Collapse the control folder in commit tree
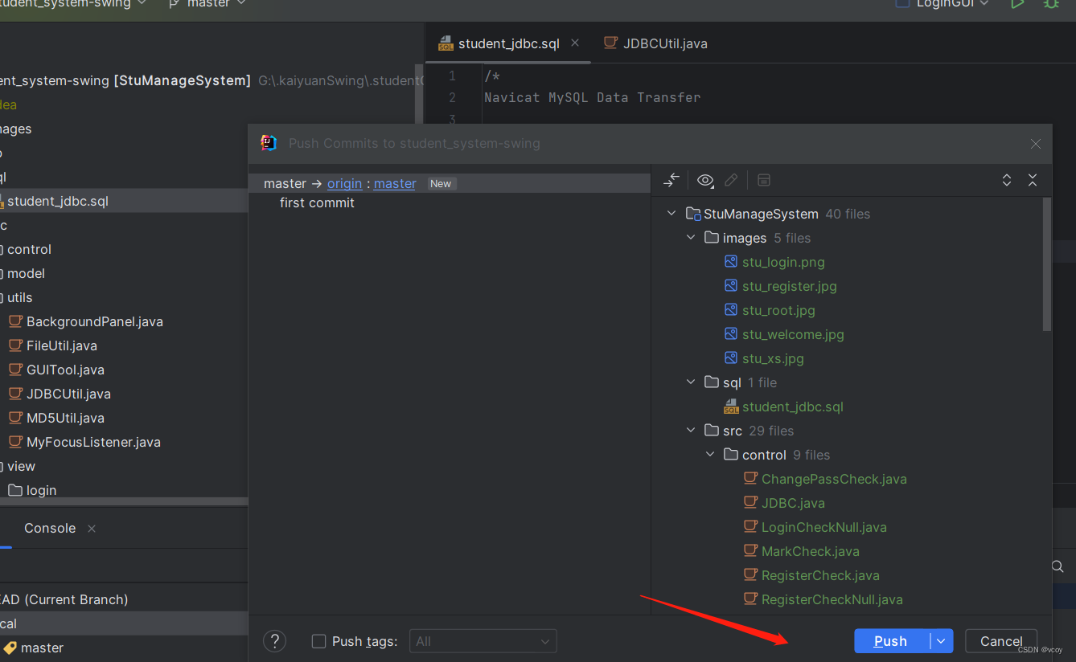 pos(710,455)
